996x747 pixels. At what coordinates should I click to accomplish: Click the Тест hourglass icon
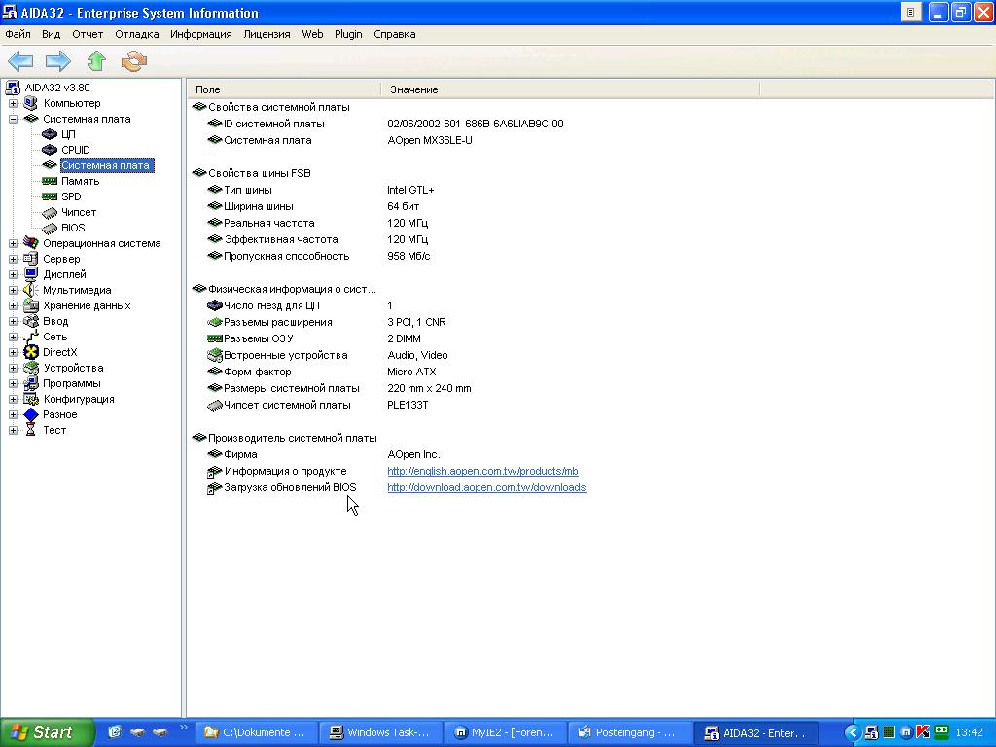pyautogui.click(x=31, y=430)
